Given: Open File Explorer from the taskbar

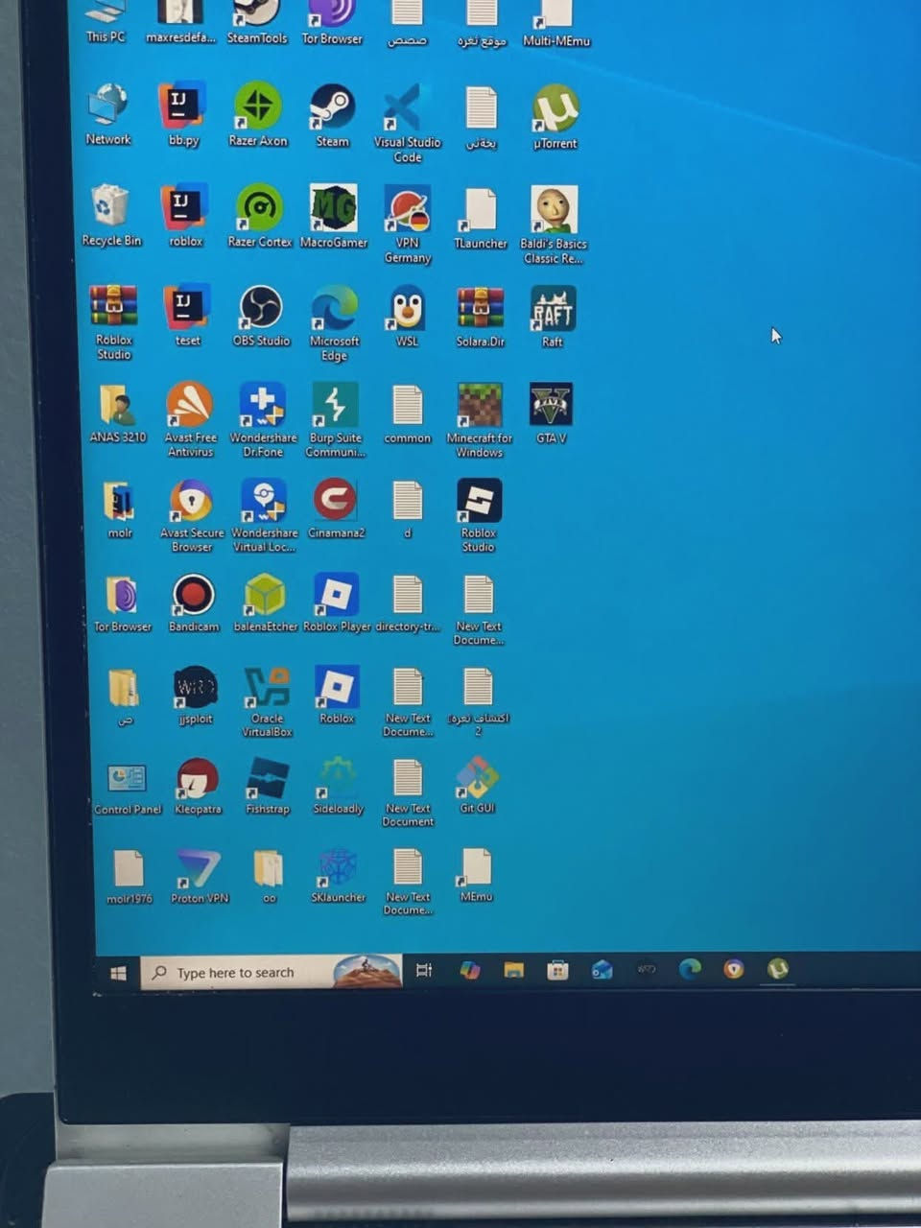Looking at the screenshot, I should tap(513, 970).
